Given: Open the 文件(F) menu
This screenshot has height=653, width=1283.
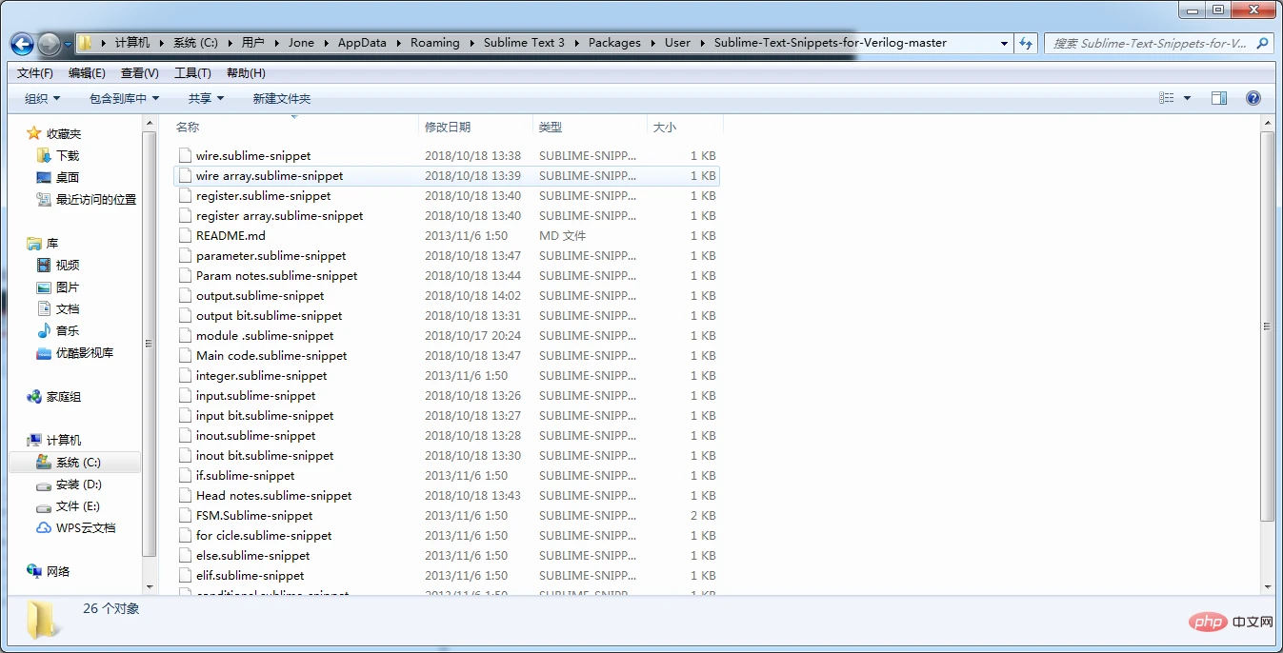Looking at the screenshot, I should pos(35,73).
